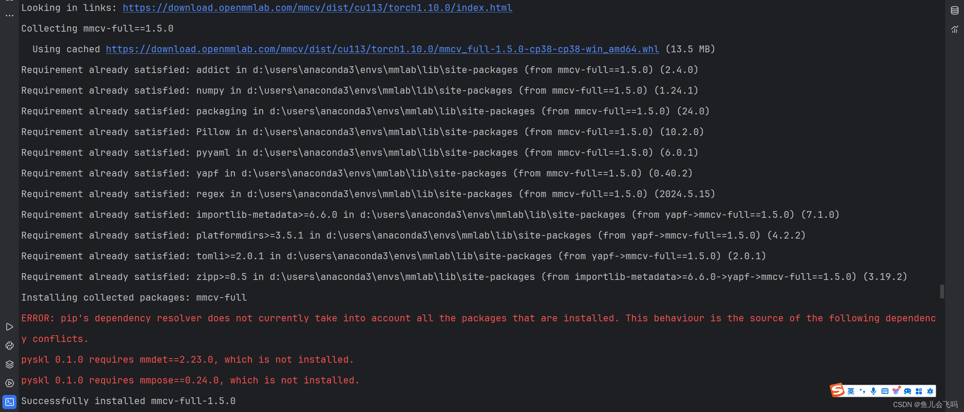This screenshot has height=412, width=964.
Task: Click the Run tool window play icon
Action: pos(10,327)
